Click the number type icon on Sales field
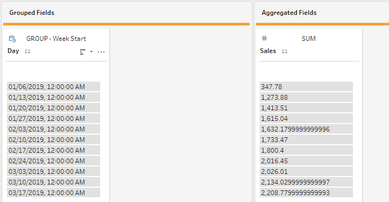This screenshot has height=202, width=389. [264, 38]
